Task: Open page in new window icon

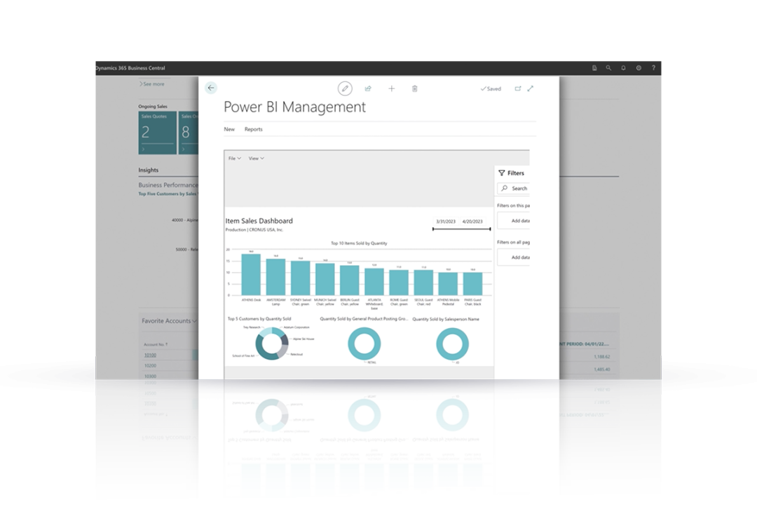Action: [x=518, y=89]
